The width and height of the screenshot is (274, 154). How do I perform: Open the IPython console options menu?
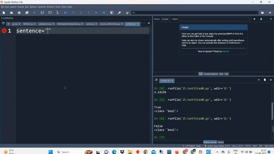click(x=271, y=80)
